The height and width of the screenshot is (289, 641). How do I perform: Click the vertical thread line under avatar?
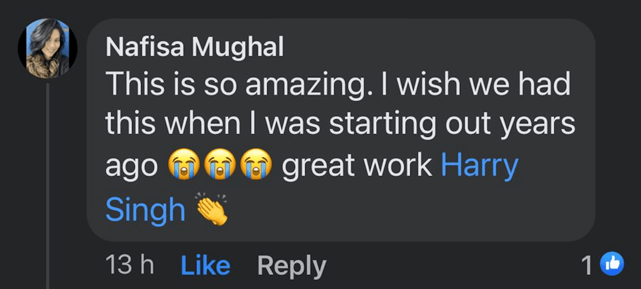point(47,181)
